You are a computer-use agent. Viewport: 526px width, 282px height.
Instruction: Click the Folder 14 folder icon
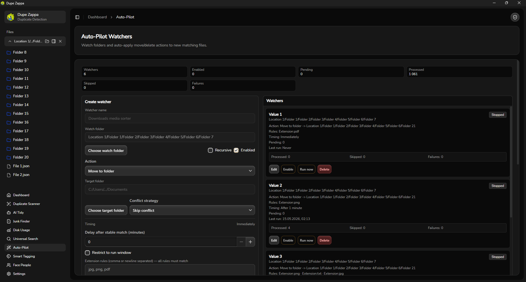point(9,105)
